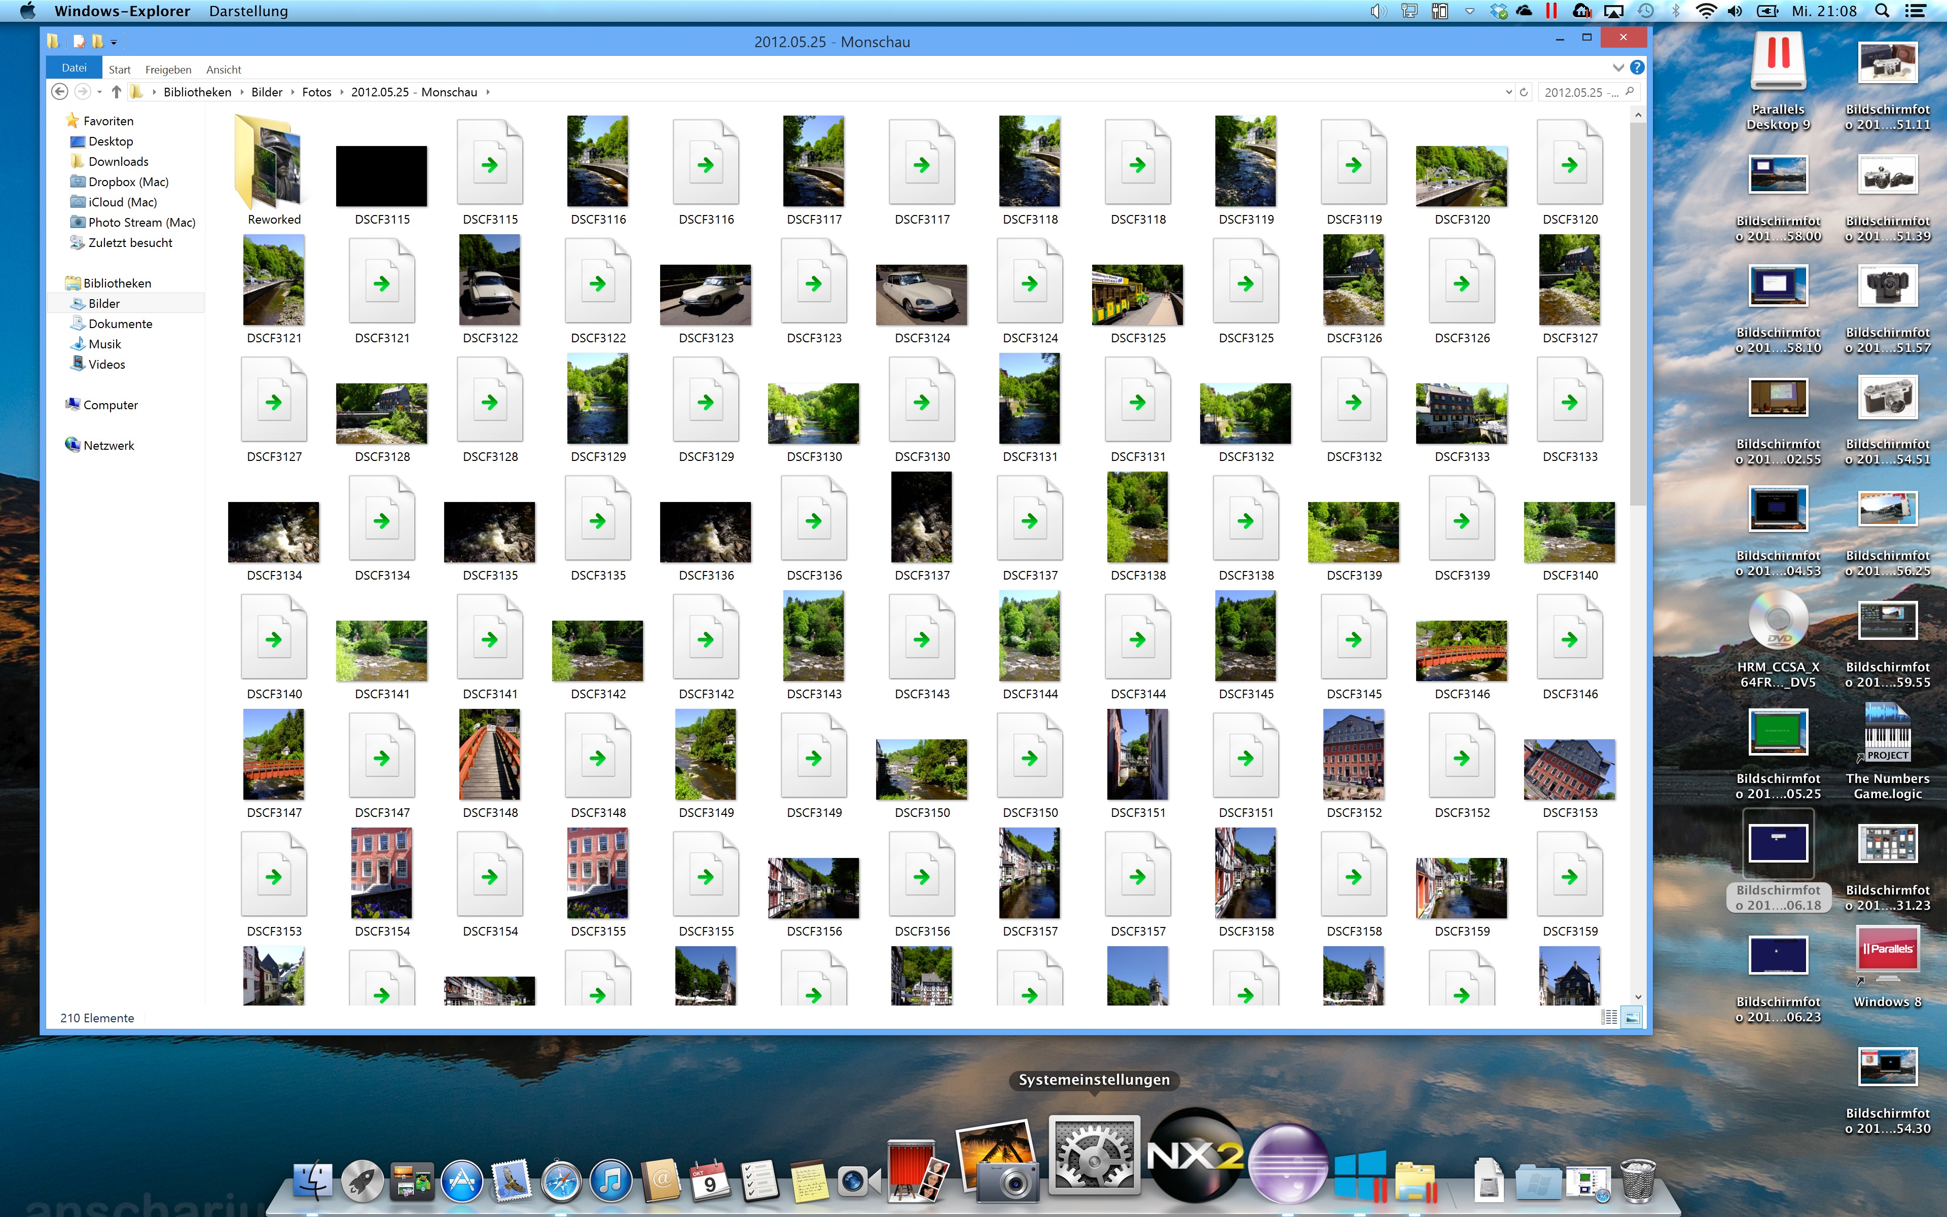
Task: Open the address bar history dropdown
Action: [1508, 92]
